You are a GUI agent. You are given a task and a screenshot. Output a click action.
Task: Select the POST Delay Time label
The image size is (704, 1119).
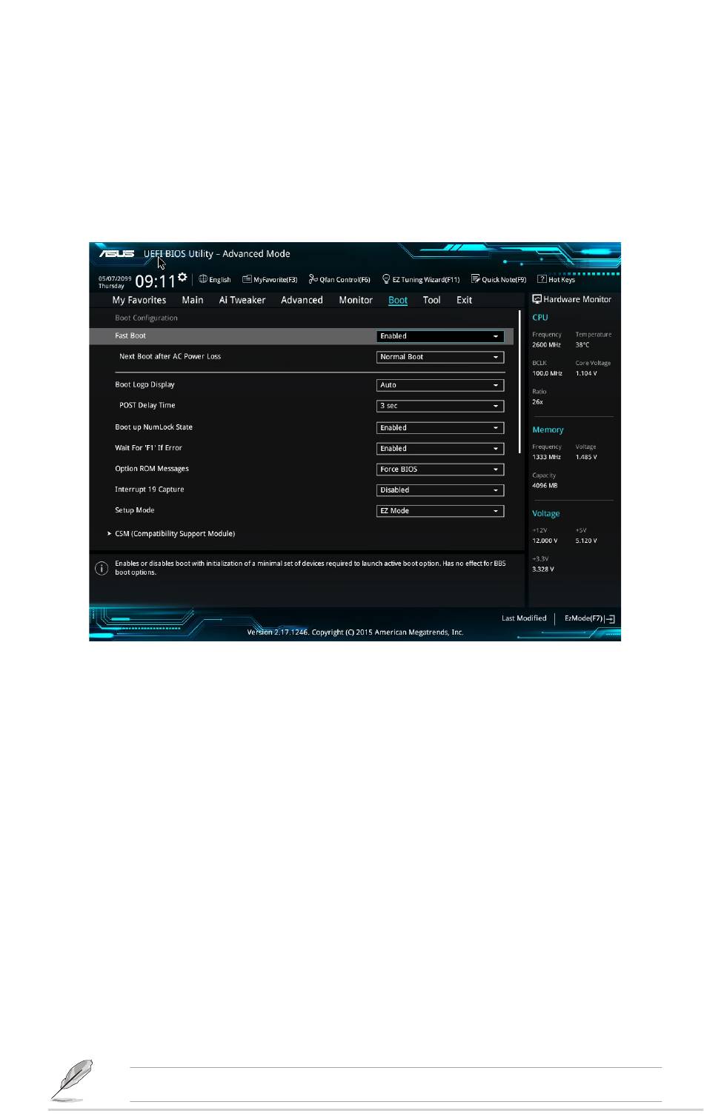pos(147,406)
